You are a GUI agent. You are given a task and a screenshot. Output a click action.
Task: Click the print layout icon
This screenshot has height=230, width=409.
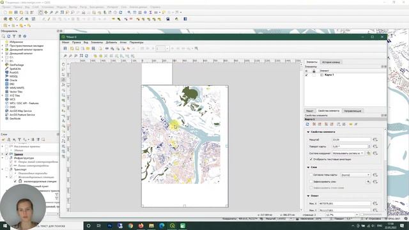pos(107,49)
